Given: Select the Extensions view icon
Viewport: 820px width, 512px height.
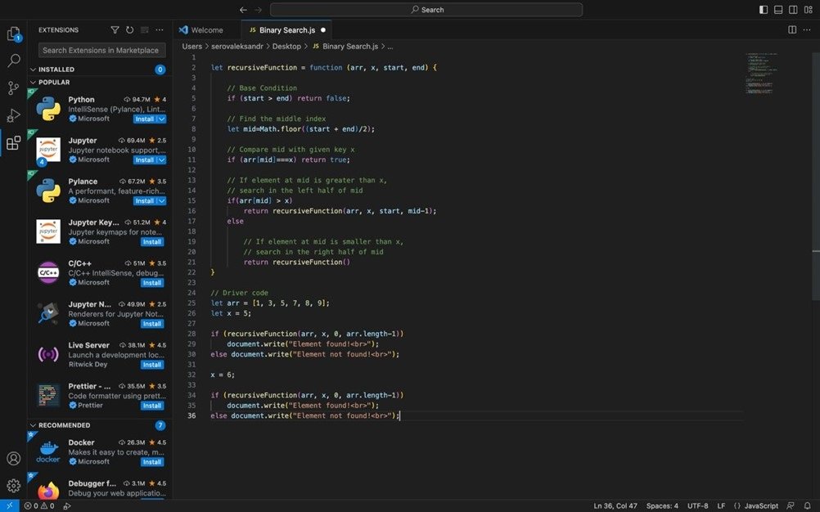Looking at the screenshot, I should [x=14, y=142].
